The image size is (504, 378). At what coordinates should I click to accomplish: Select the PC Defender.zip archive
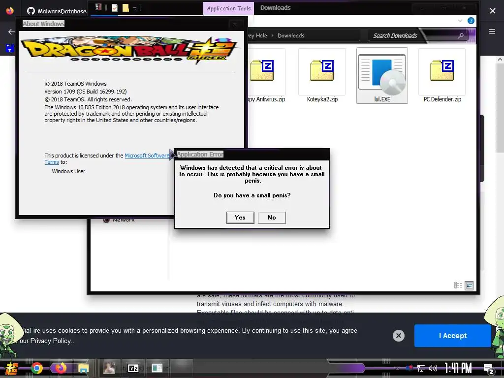click(442, 75)
